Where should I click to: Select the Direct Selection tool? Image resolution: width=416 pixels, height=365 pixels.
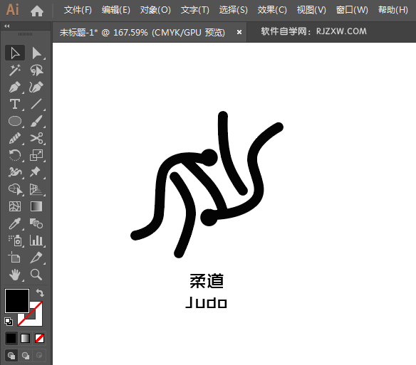click(x=36, y=53)
